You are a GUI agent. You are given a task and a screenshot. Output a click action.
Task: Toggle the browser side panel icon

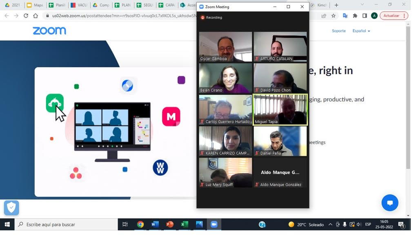tap(365, 16)
